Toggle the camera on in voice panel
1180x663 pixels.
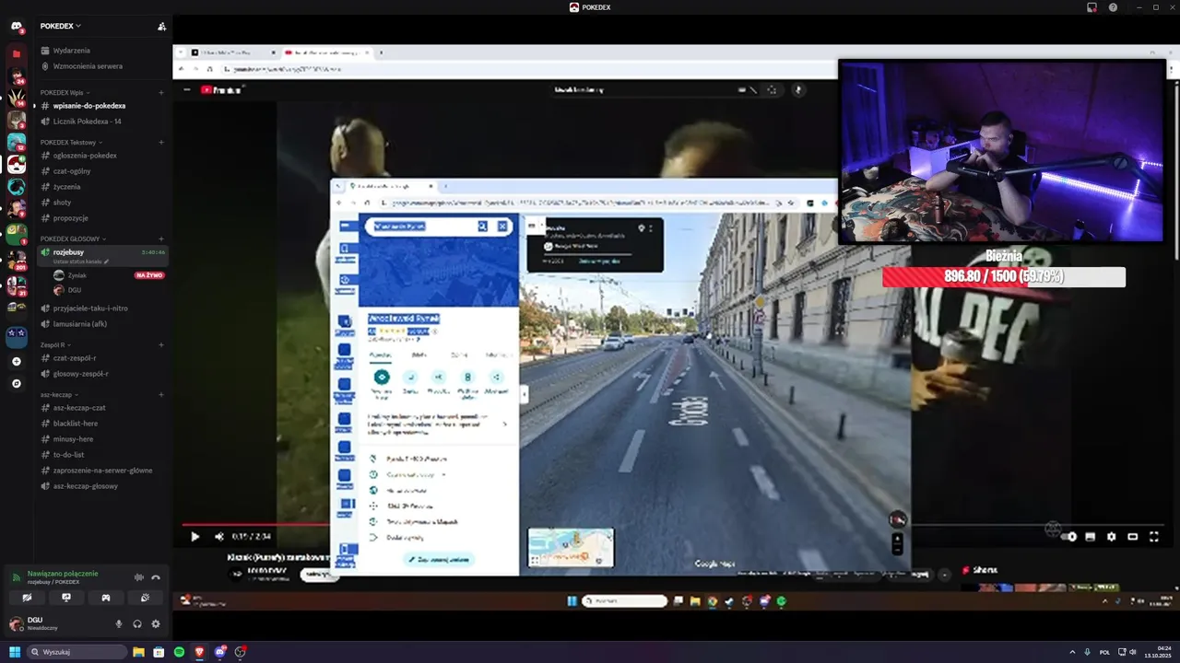click(x=27, y=598)
